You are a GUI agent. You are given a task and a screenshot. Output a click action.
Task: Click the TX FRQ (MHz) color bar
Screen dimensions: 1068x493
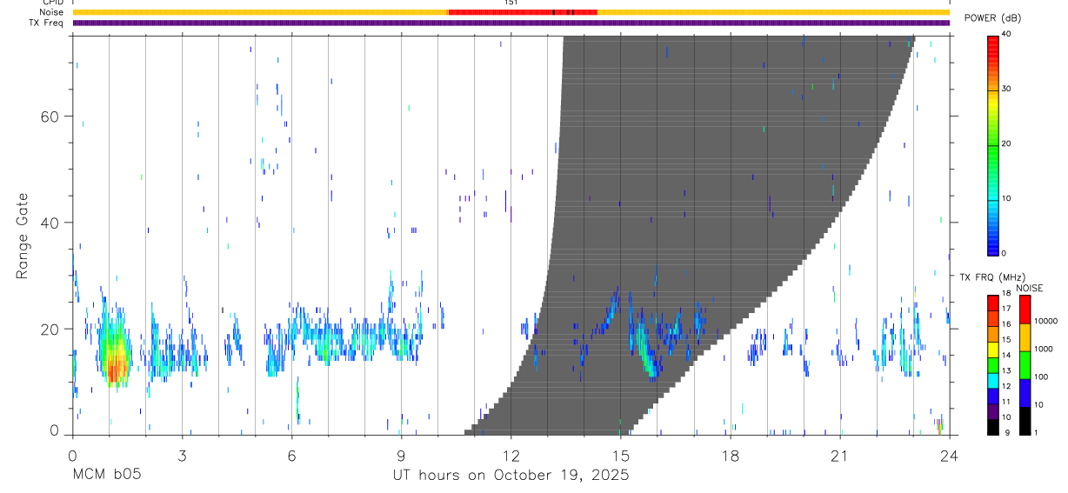[x=992, y=363]
